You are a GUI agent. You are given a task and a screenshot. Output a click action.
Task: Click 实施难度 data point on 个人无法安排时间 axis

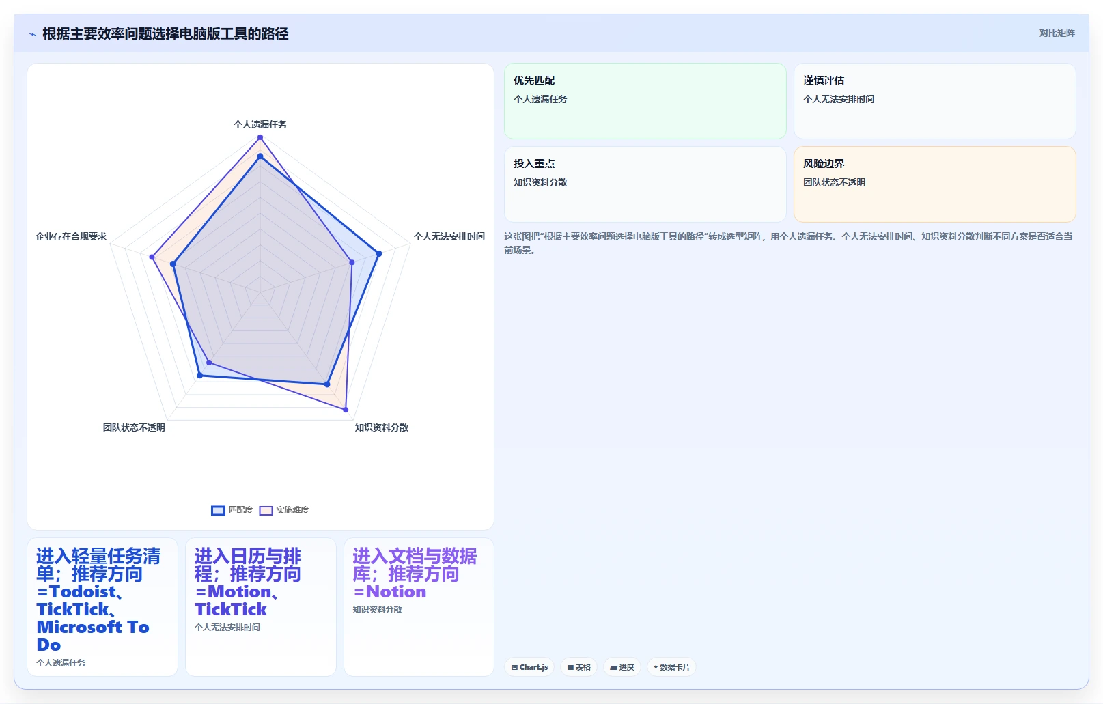pyautogui.click(x=352, y=262)
